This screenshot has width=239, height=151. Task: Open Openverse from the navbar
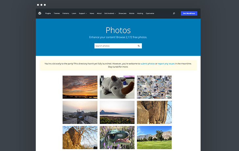tap(150, 13)
